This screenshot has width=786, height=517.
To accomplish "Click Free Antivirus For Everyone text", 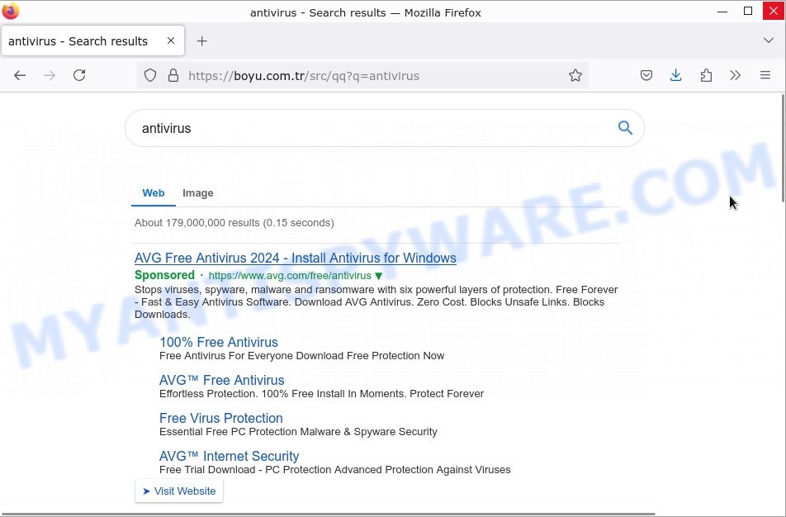I will 302,355.
